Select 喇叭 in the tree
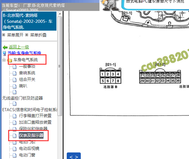Screen dimensions: 189x159 [x=23, y=86]
